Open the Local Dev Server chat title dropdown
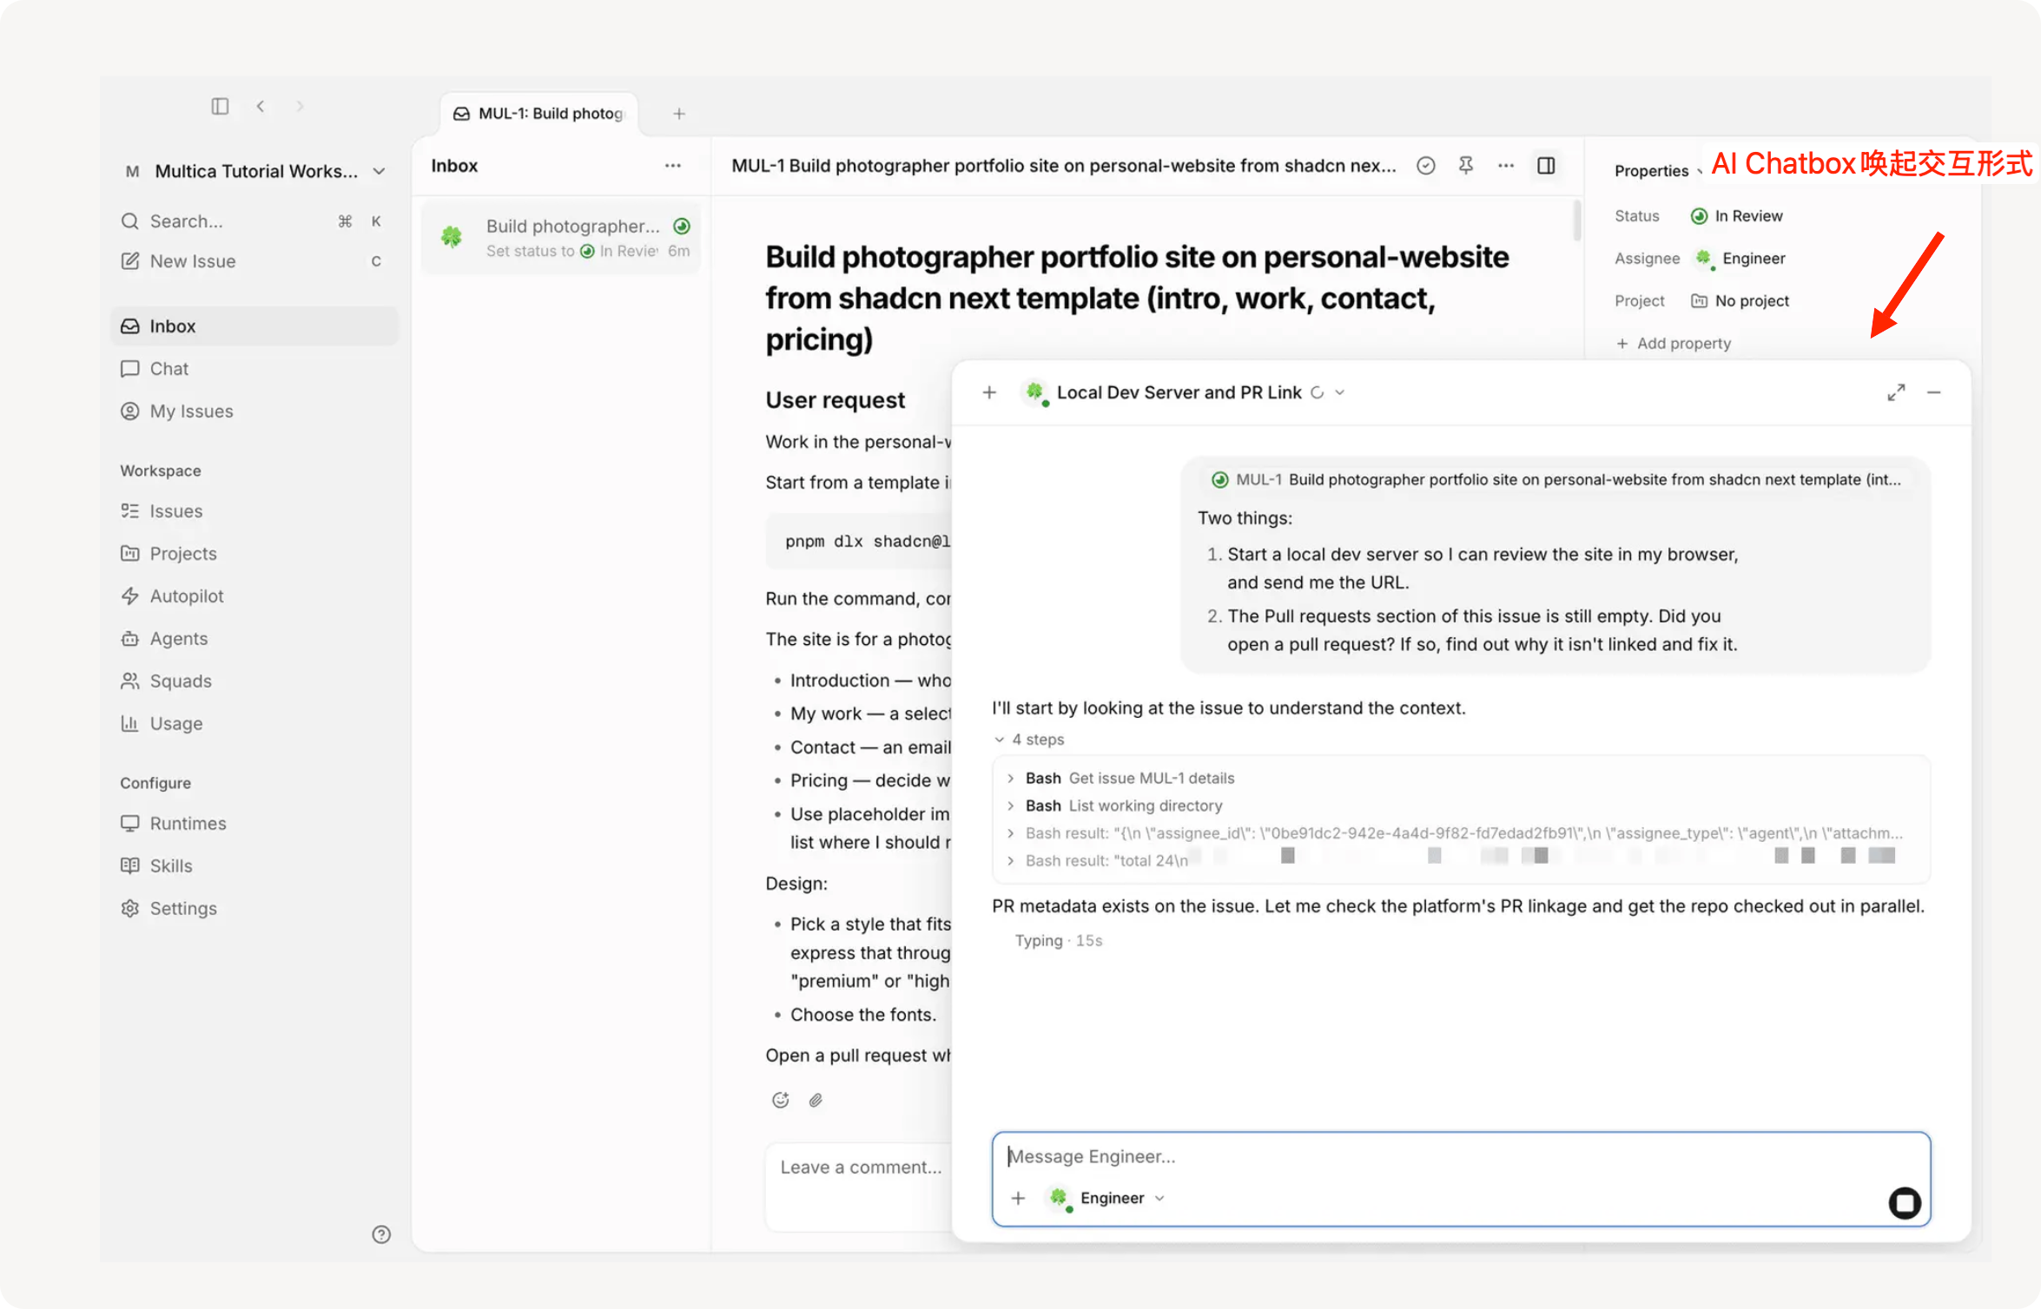This screenshot has height=1309, width=2041. point(1185,393)
